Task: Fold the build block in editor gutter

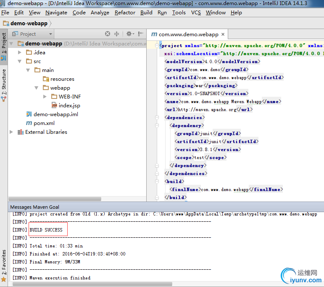Action: pyautogui.click(x=157, y=181)
